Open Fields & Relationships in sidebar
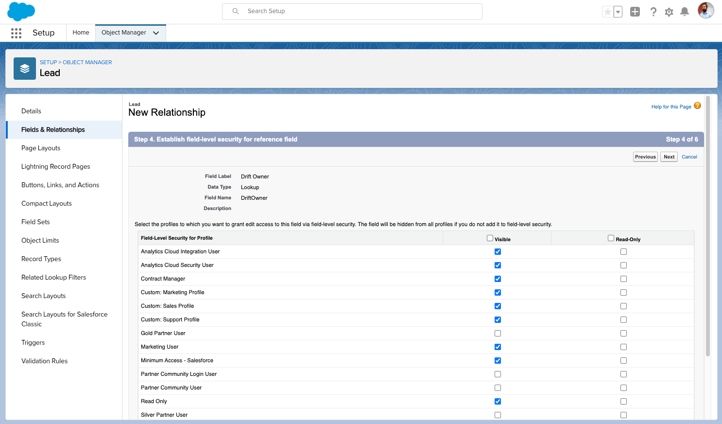Viewport: 722px width, 424px height. point(64,130)
